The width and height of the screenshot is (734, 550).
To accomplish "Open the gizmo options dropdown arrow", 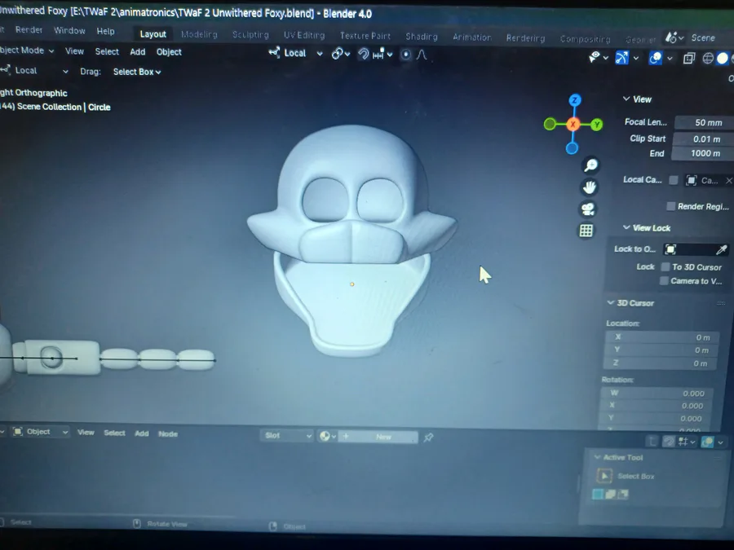I will coord(635,58).
